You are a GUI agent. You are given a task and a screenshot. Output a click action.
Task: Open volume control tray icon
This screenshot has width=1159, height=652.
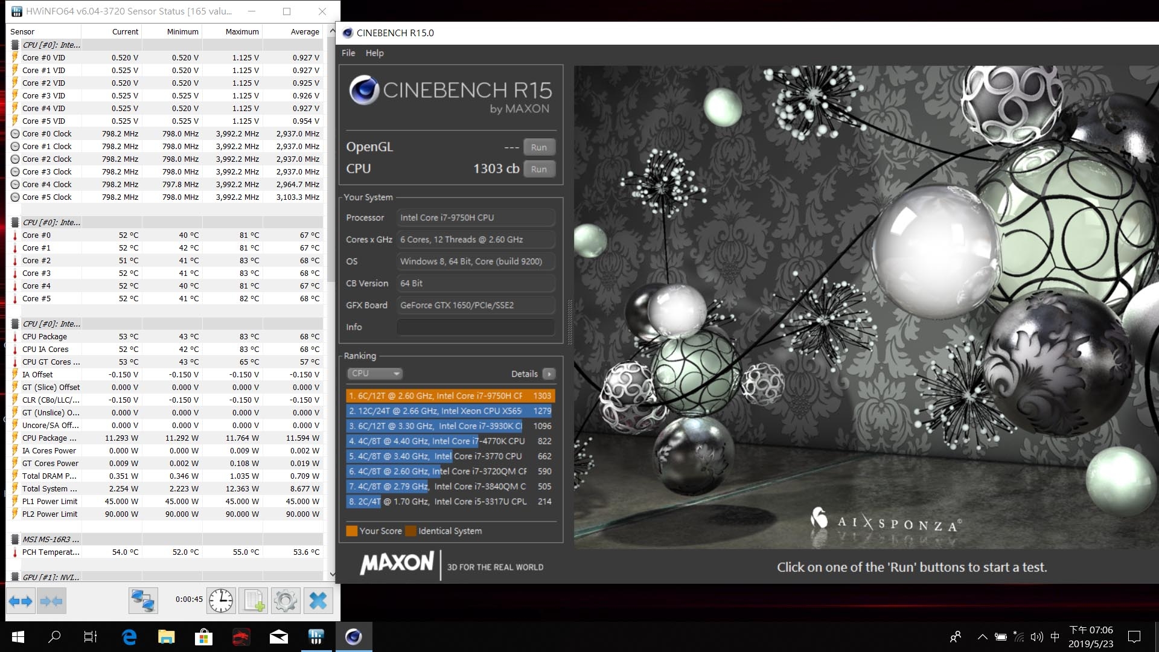pos(1037,637)
